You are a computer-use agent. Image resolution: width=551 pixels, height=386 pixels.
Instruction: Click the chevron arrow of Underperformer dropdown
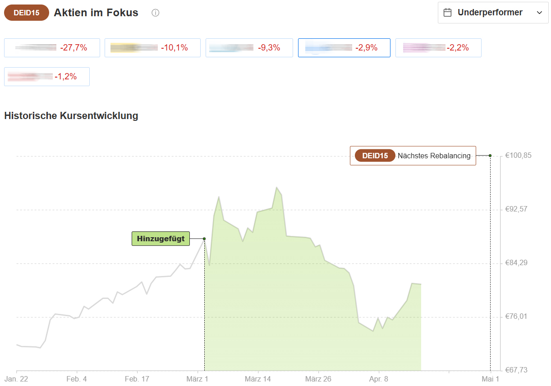coord(539,13)
